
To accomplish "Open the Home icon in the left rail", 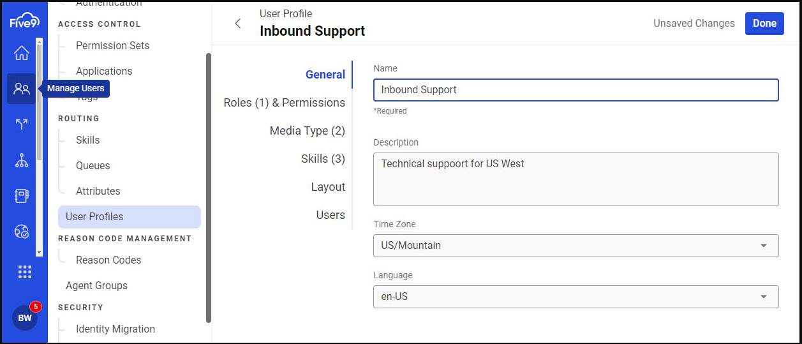I will (22, 53).
